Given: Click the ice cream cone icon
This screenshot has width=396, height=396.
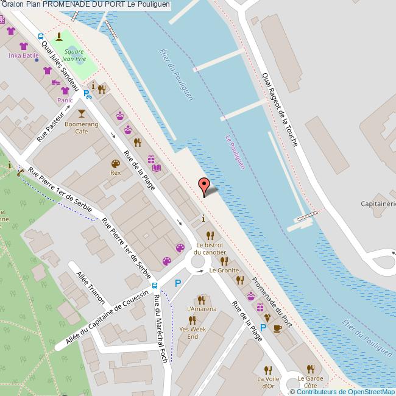Looking at the screenshot, I should 267,318.
